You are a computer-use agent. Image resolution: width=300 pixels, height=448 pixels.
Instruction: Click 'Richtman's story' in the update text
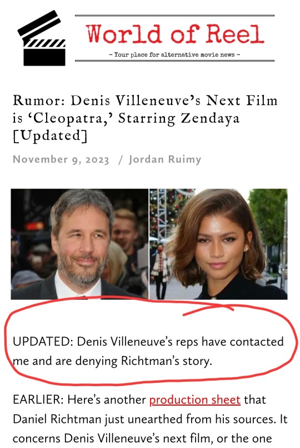point(167,361)
